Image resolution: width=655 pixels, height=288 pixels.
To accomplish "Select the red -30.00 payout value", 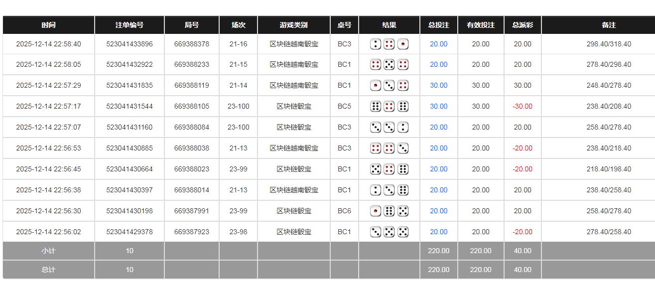I will (x=523, y=107).
